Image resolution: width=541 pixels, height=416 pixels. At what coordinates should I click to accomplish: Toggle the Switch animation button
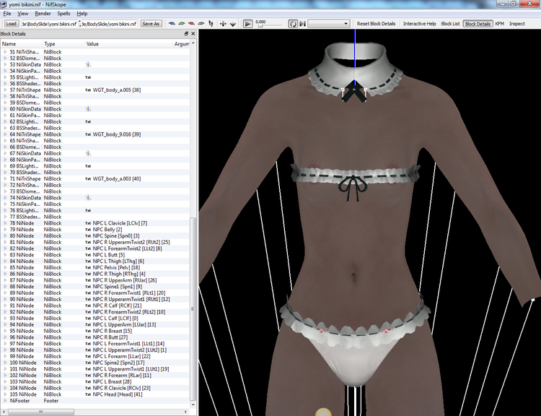pyautogui.click(x=302, y=24)
